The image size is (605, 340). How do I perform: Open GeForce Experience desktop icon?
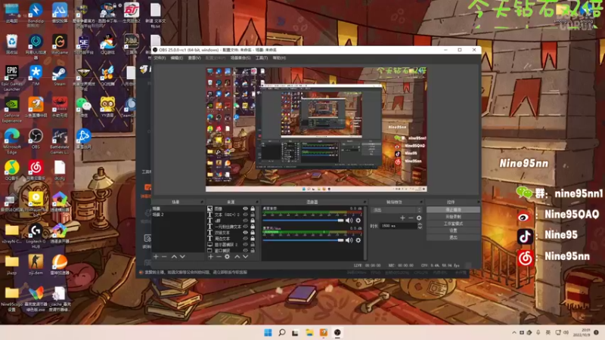click(x=11, y=110)
